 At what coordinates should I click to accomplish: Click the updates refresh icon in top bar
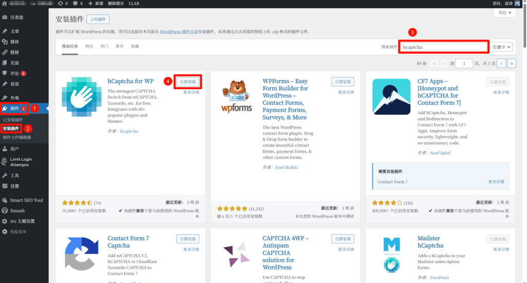point(61,4)
